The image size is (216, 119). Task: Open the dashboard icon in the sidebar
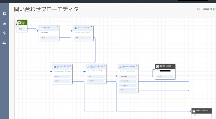[4, 14]
